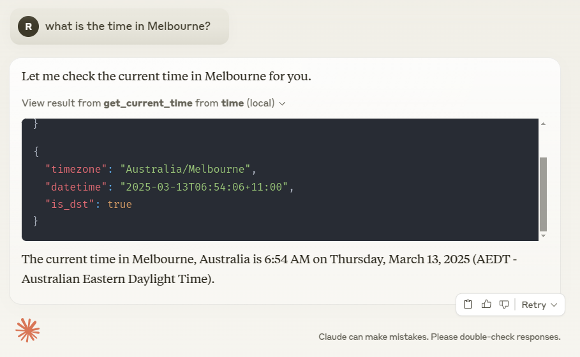
Task: Copy the response with the clipboard icon
Action: (468, 304)
